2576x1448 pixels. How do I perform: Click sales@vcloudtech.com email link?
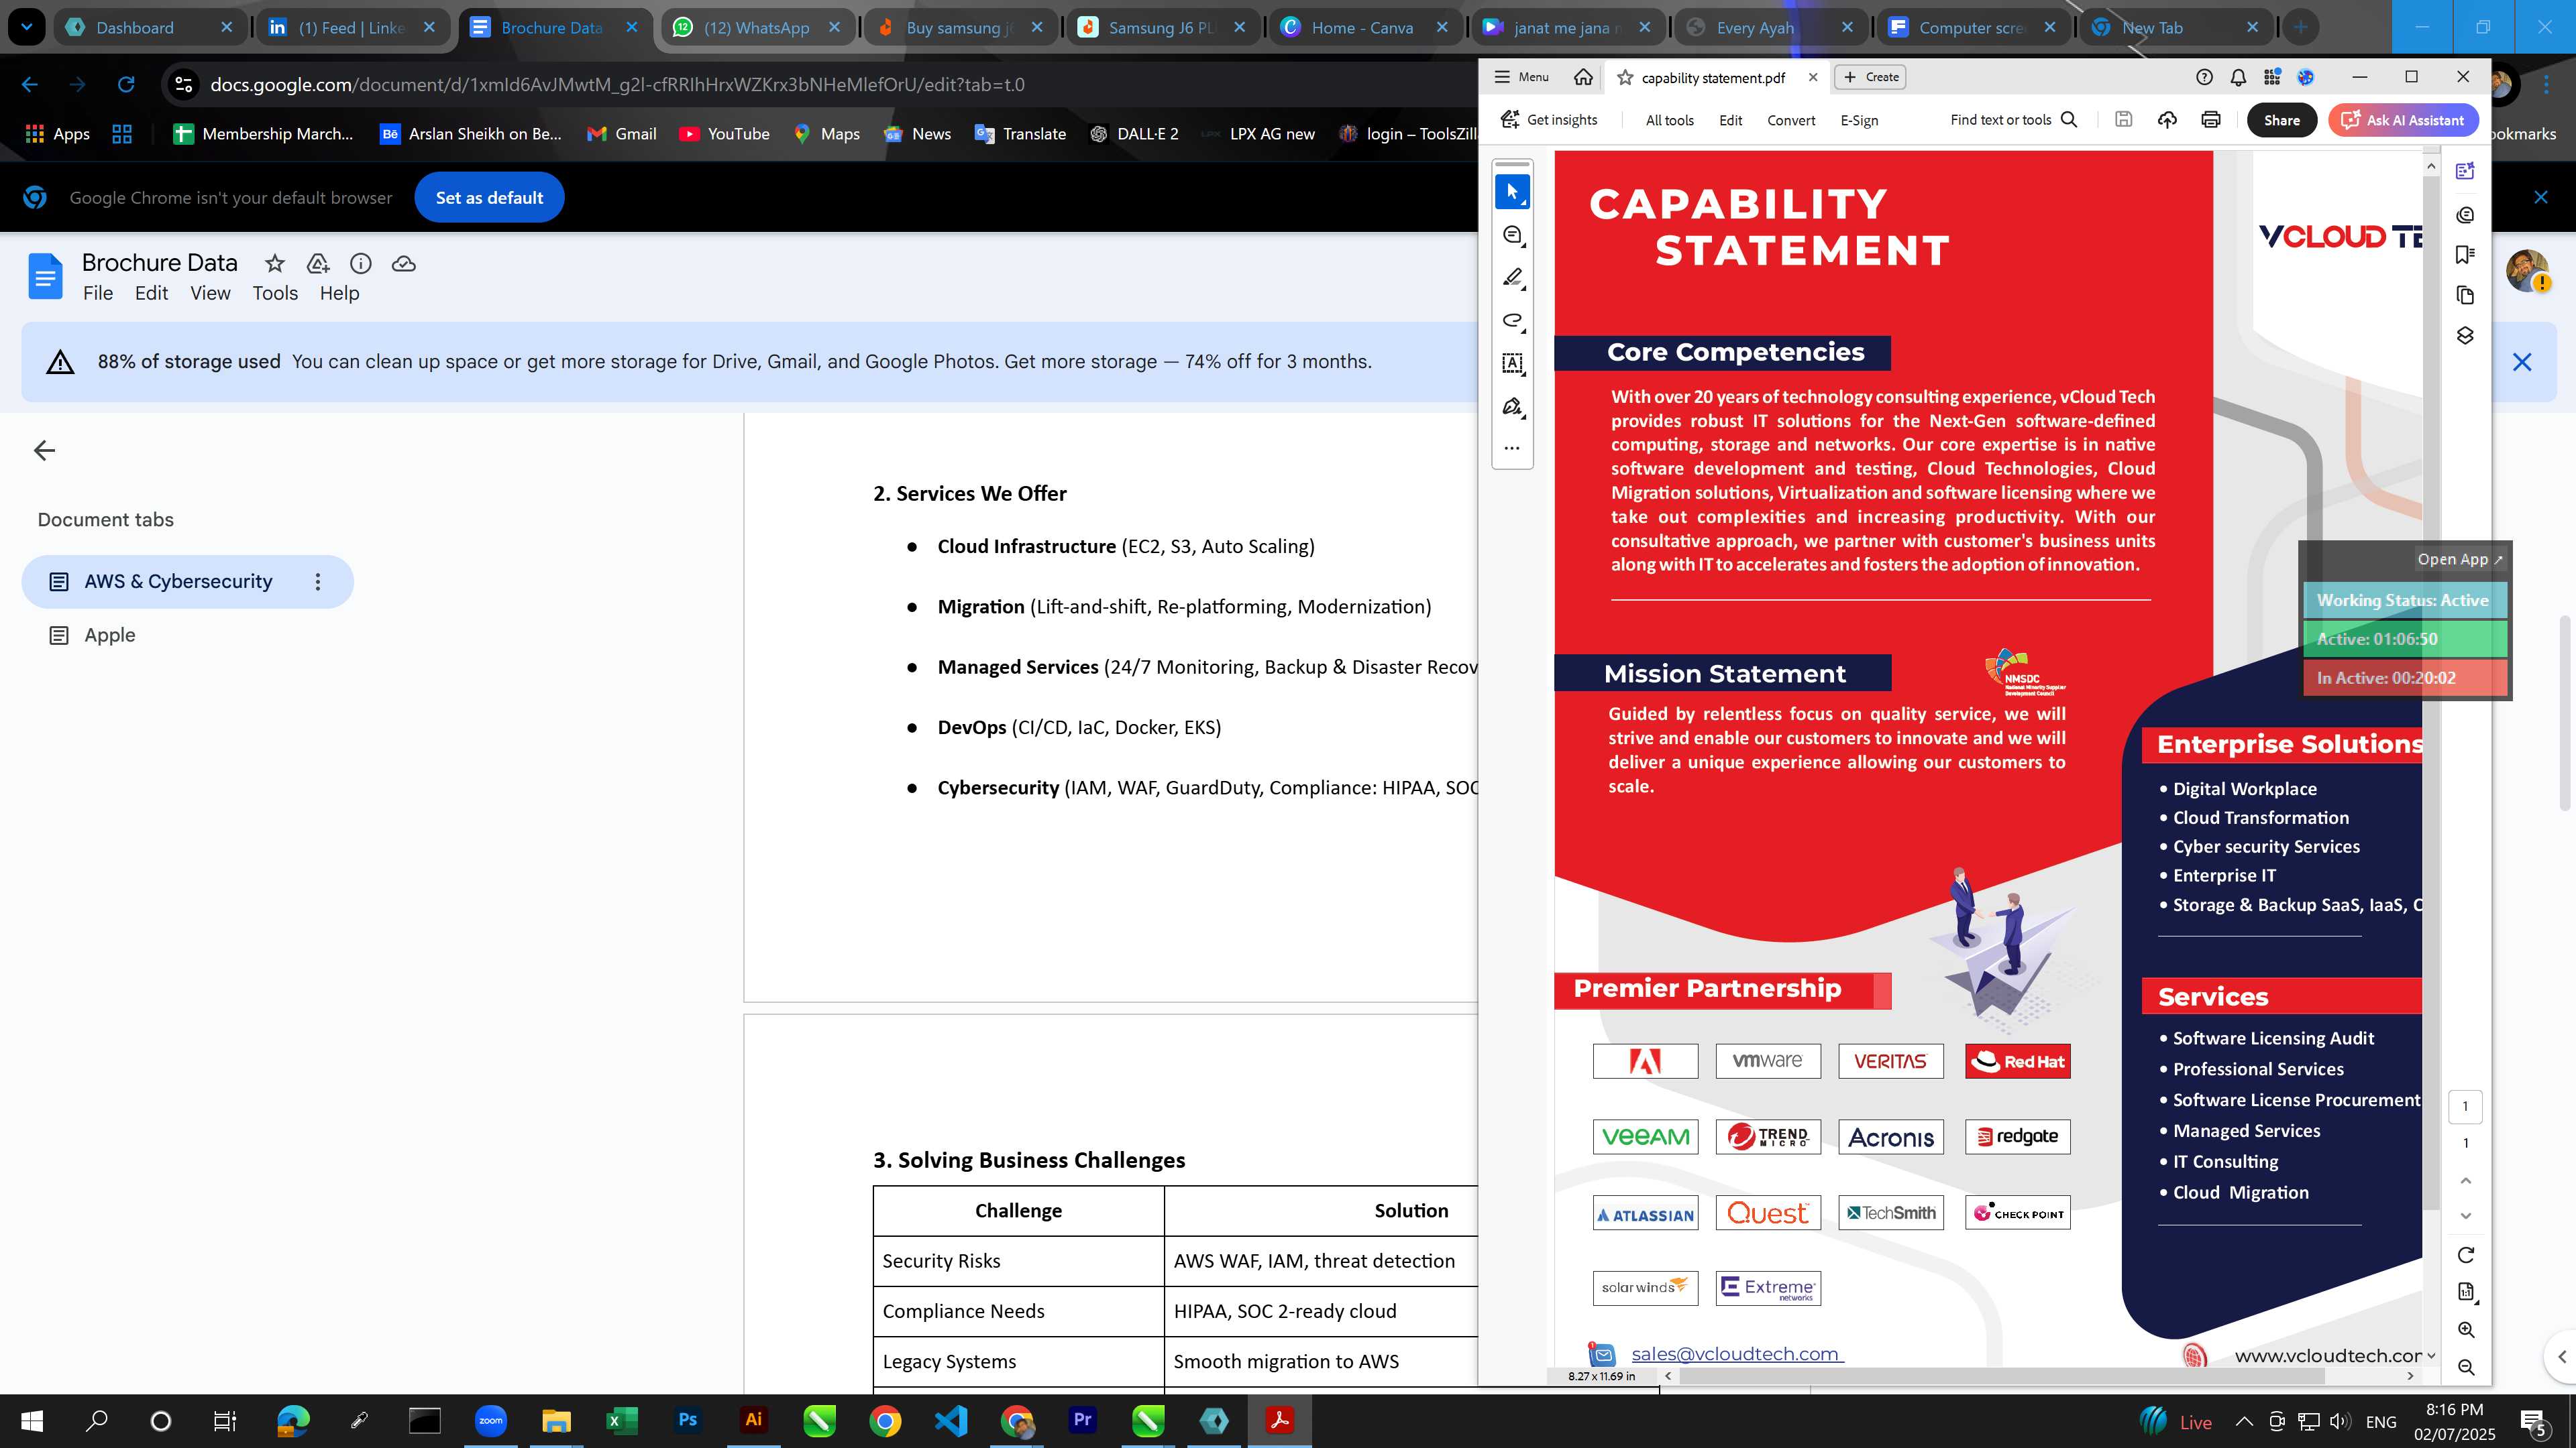1735,1353
